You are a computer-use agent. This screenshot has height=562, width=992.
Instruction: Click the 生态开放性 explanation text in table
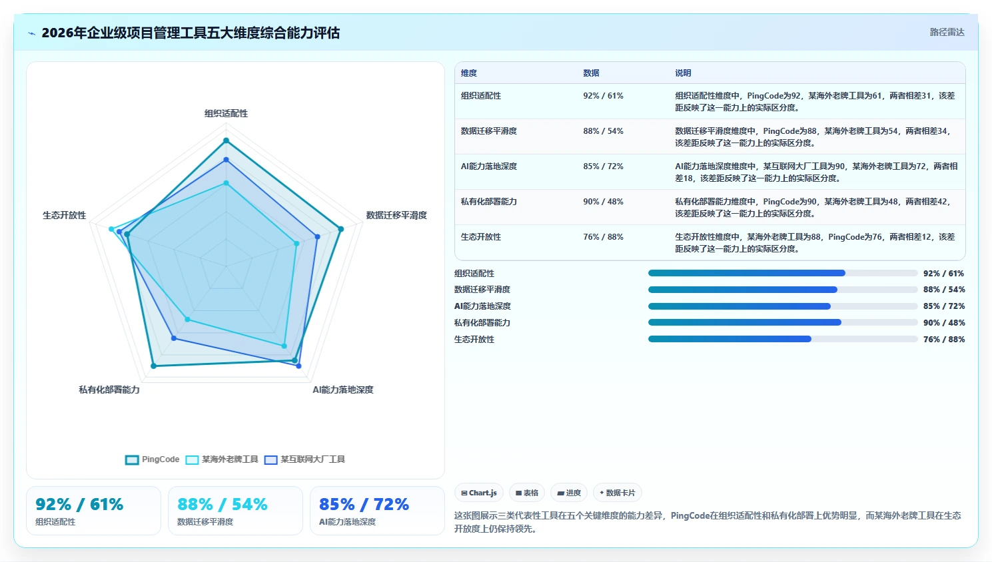[815, 243]
